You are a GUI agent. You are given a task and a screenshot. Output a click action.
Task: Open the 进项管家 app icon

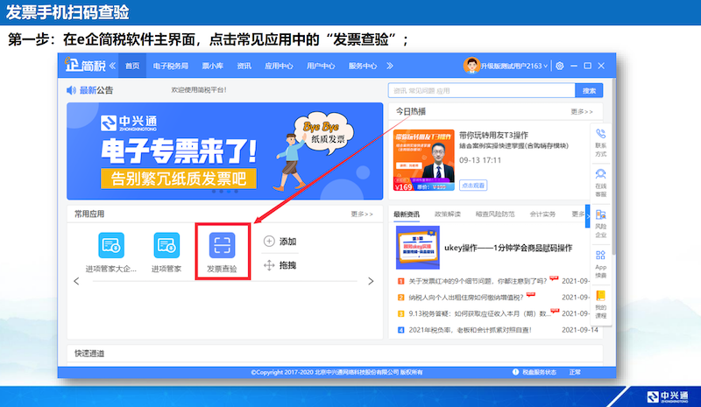point(166,245)
